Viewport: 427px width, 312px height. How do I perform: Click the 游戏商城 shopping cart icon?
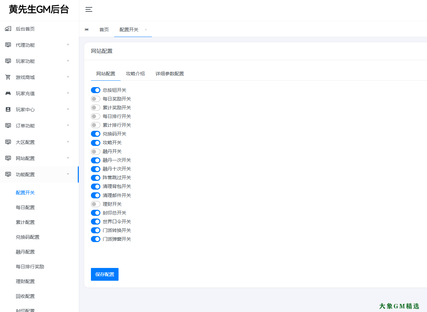pyautogui.click(x=8, y=77)
